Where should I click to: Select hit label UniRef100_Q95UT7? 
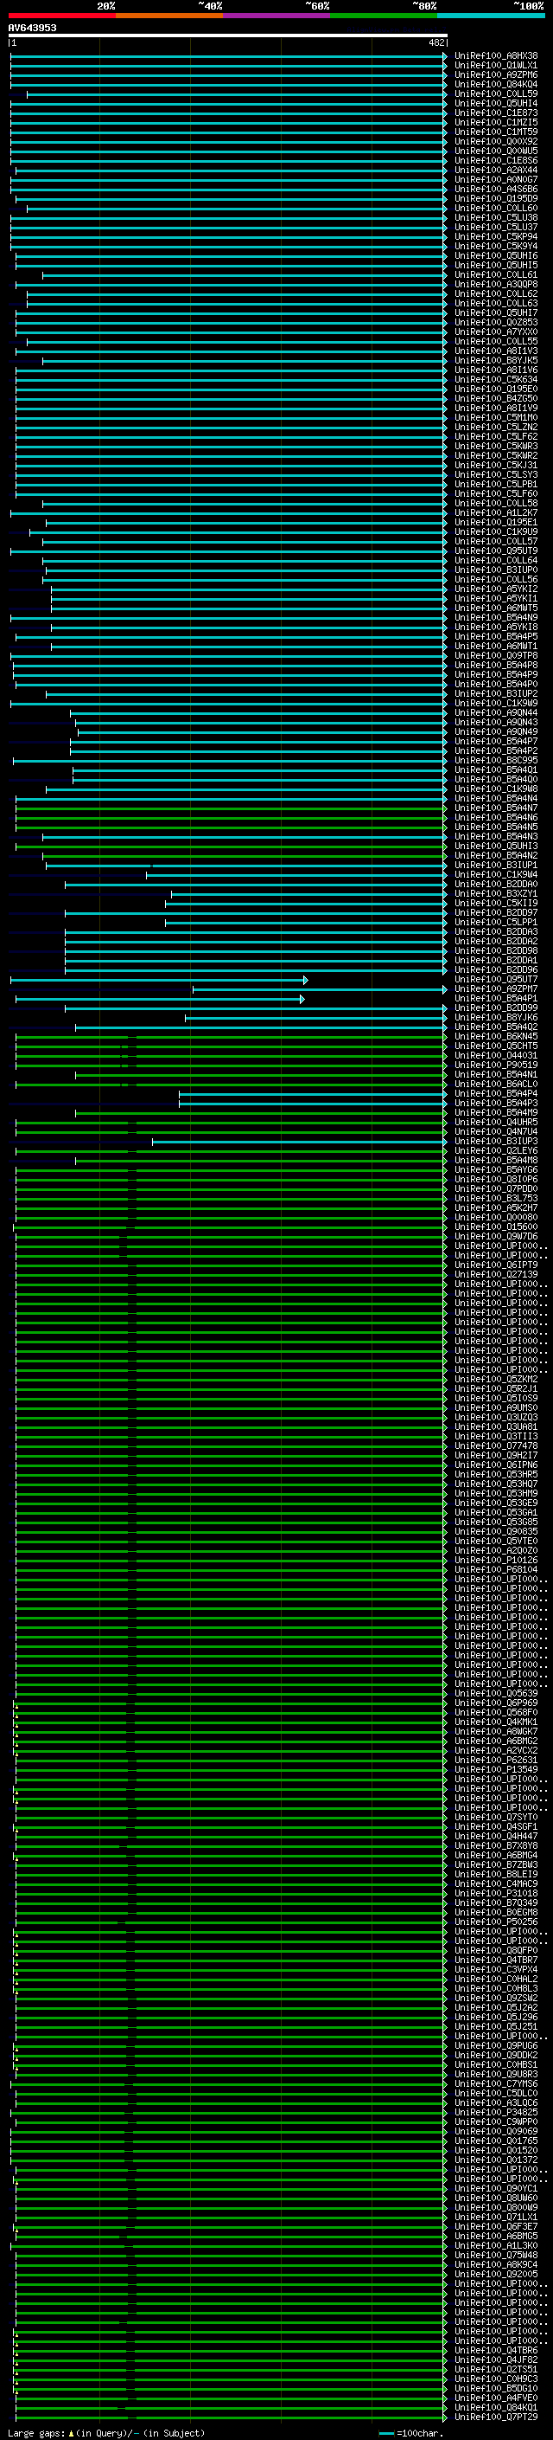point(496,980)
